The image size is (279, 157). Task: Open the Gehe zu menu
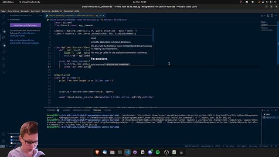coord(46,11)
